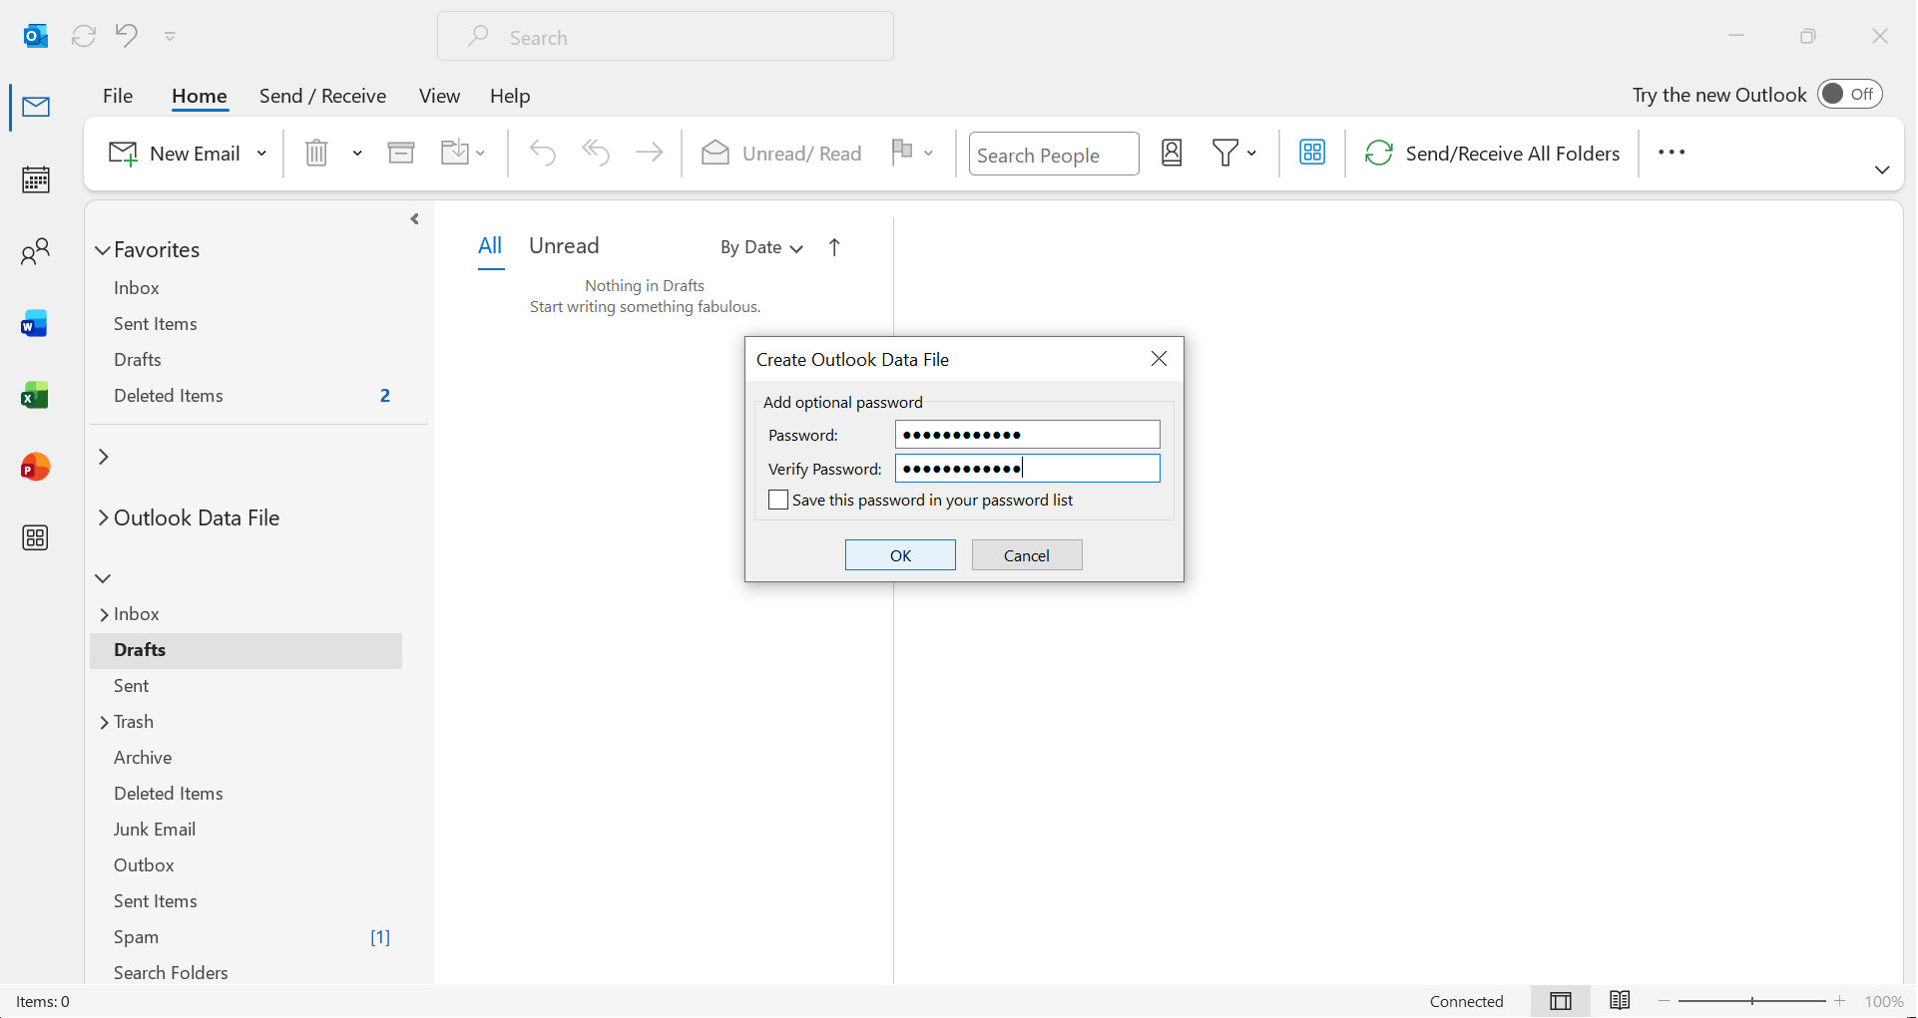Image resolution: width=1918 pixels, height=1018 pixels.
Task: Open the Calendar view in sidebar
Action: [36, 179]
